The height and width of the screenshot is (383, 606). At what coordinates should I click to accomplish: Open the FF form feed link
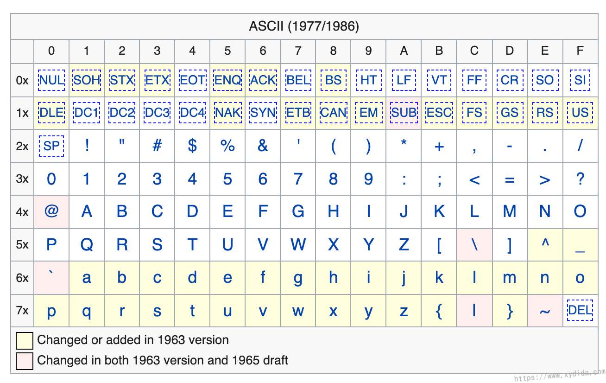coord(474,80)
